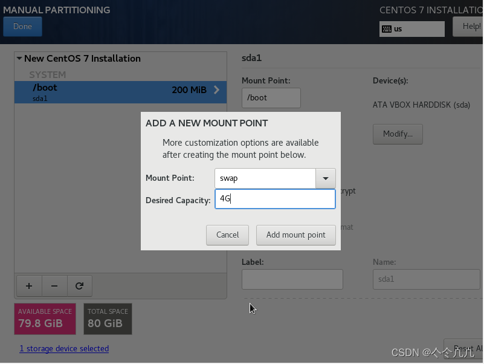Open the 1 storage device selected link
Image resolution: width=484 pixels, height=364 pixels.
(64, 348)
